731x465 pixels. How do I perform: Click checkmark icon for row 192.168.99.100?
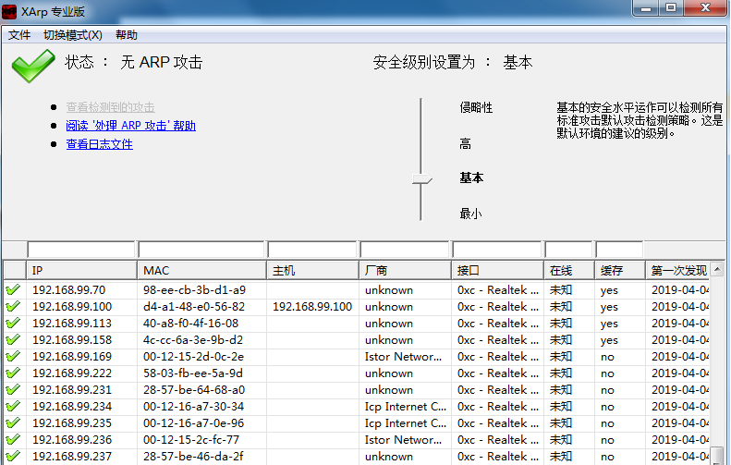(13, 306)
